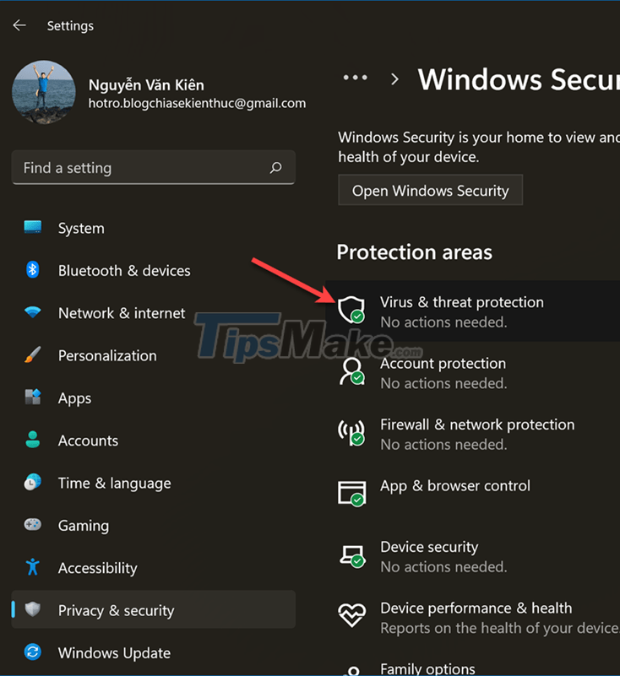Click the back arrow at top left
The height and width of the screenshot is (676, 620).
[19, 25]
